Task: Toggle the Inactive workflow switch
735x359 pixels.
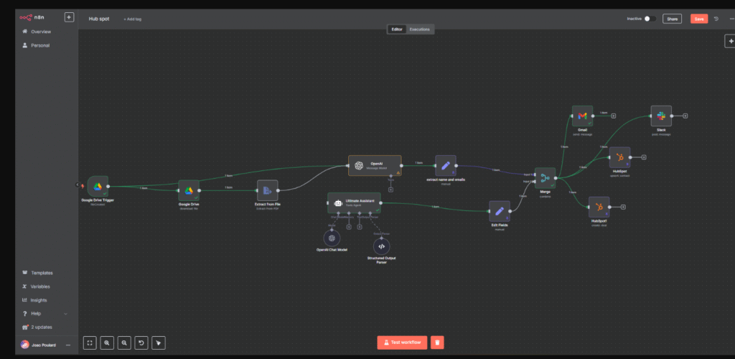Action: pos(649,19)
